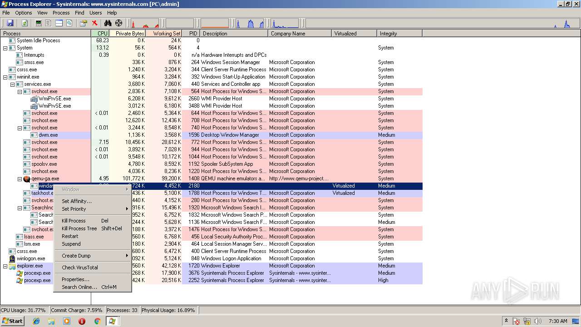Click the Save toolbar icon

[10, 23]
